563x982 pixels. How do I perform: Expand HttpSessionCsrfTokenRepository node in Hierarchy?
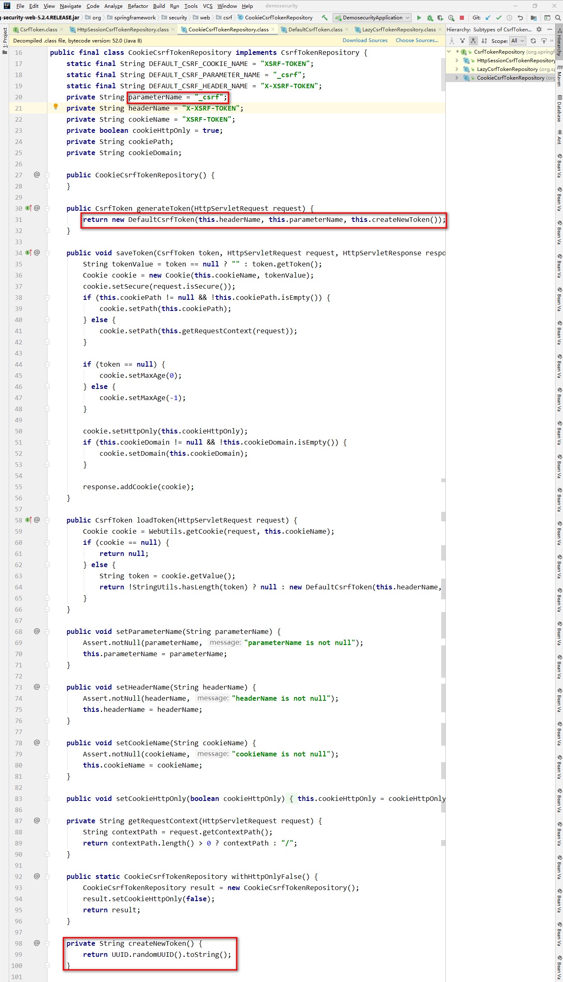click(457, 61)
